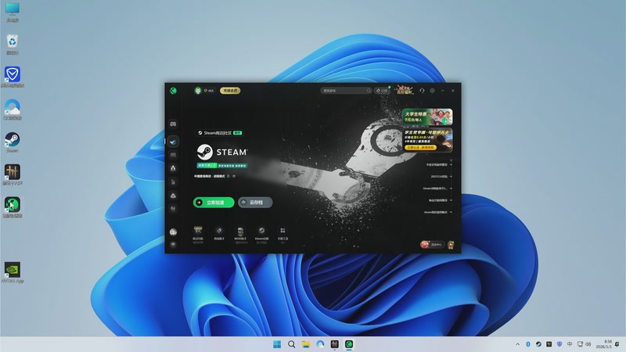This screenshot has width=626, height=352.
Task: Open the clock showing 8:56 in taskbar
Action: point(604,344)
